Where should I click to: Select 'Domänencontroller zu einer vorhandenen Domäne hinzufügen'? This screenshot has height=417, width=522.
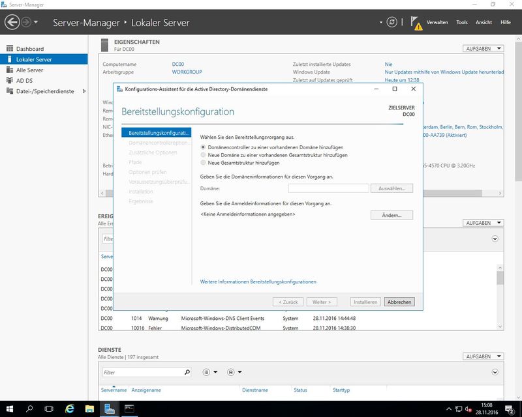pos(203,148)
